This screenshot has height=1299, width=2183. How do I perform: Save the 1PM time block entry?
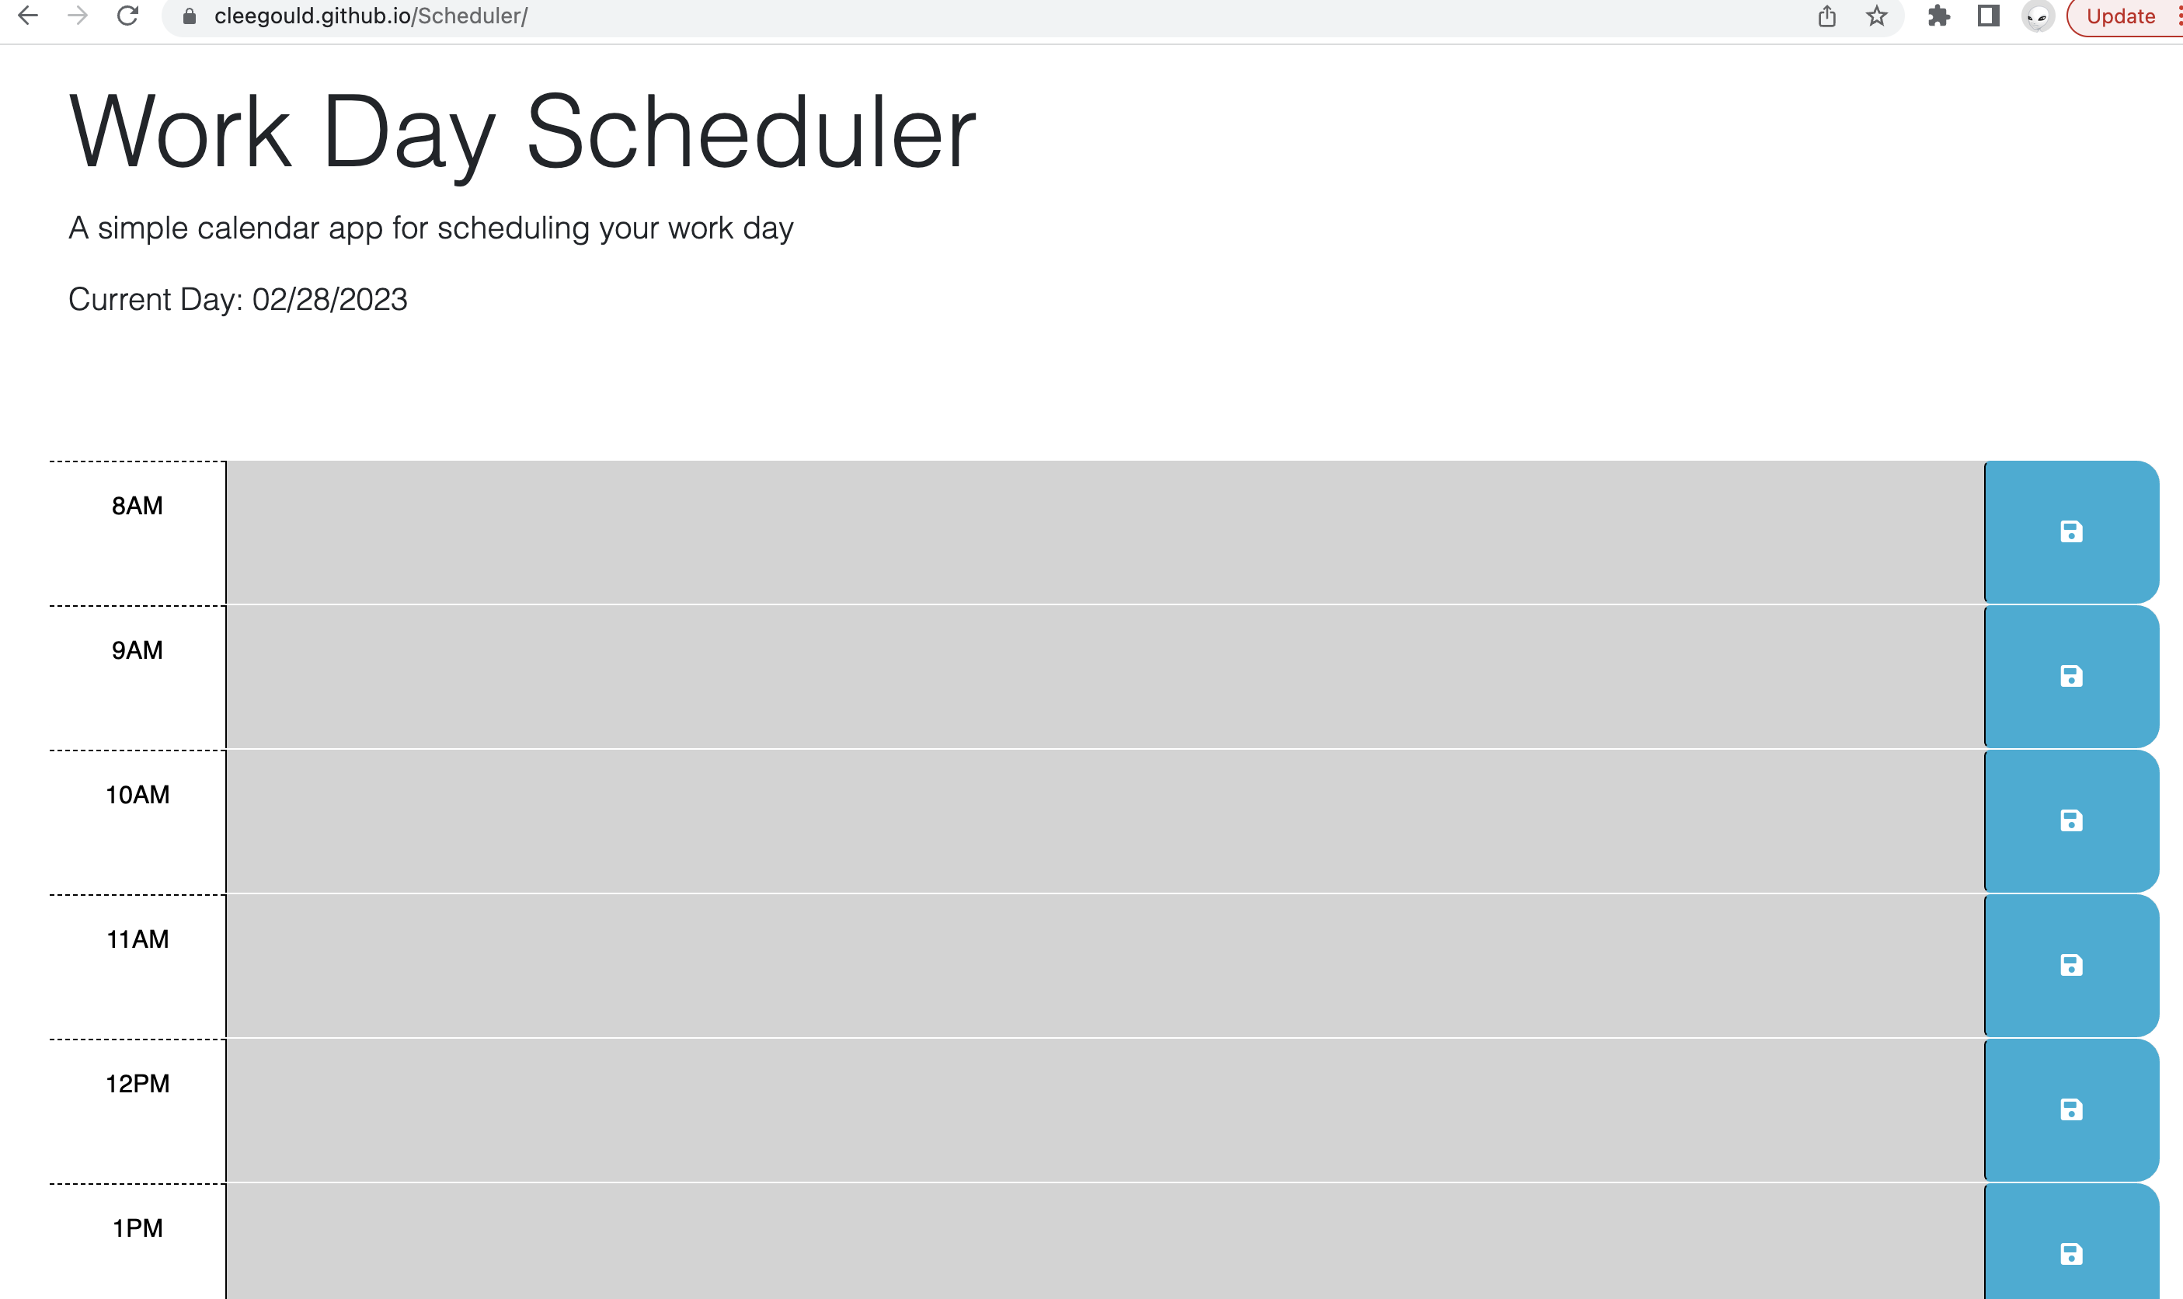(x=2070, y=1253)
